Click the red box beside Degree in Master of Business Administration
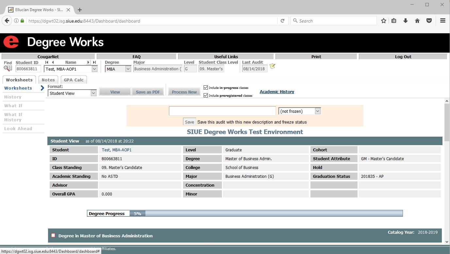 53,235
